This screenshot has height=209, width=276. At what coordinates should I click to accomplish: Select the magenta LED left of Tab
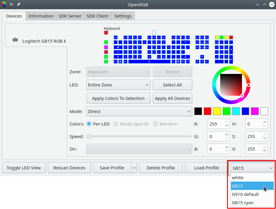coord(106,47)
